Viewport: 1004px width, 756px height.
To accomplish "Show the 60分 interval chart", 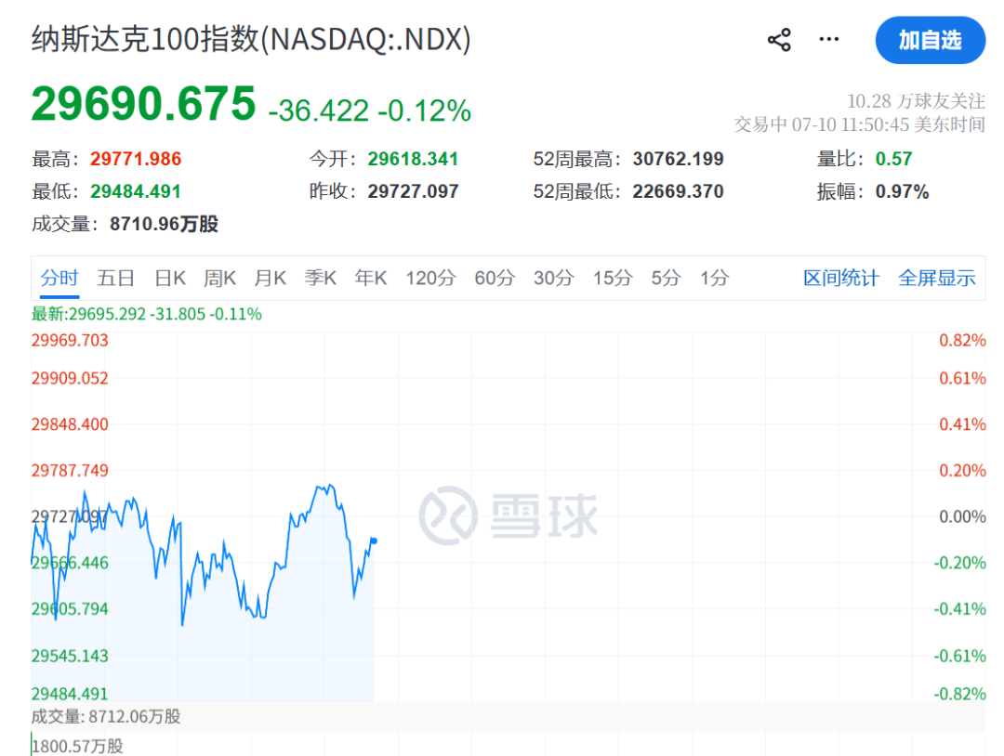I will [x=495, y=279].
